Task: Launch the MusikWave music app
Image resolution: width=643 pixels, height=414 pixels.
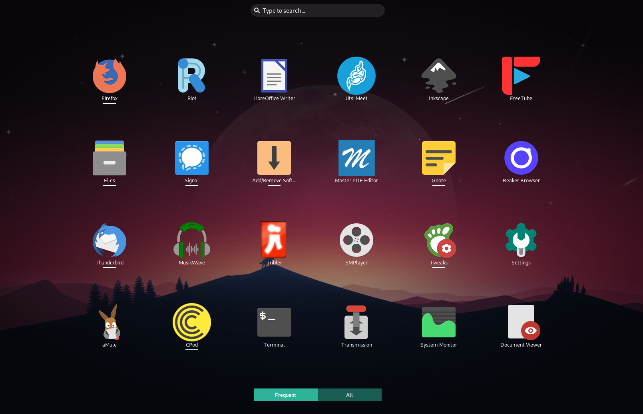Action: tap(191, 240)
